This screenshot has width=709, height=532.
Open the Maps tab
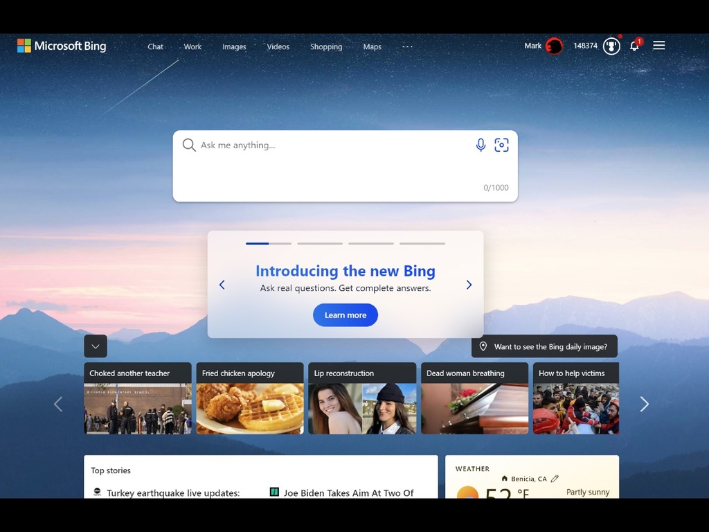(372, 46)
